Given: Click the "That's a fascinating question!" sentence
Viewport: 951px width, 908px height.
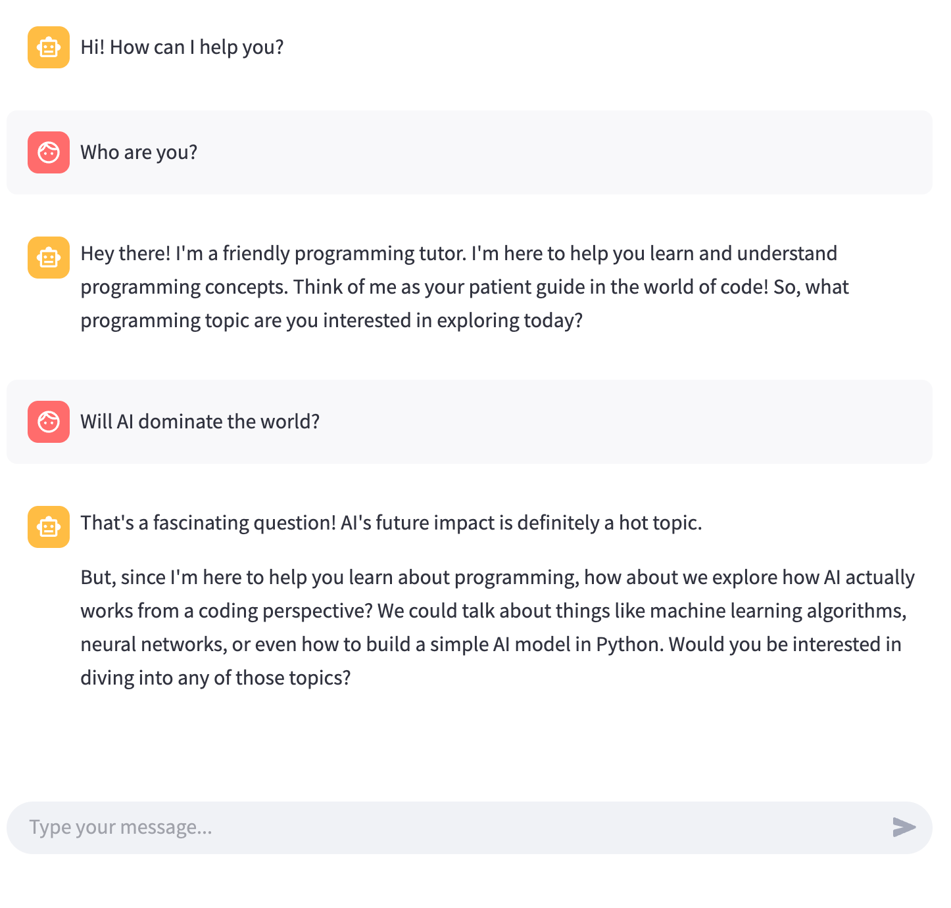Looking at the screenshot, I should tap(208, 523).
